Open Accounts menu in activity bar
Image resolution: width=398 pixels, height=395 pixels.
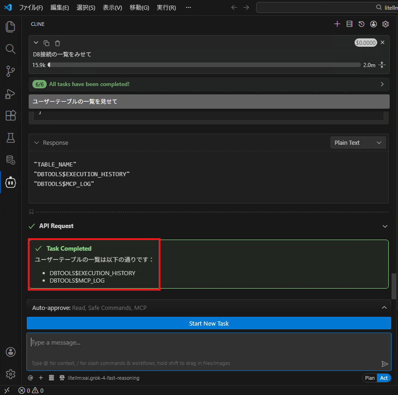click(11, 352)
